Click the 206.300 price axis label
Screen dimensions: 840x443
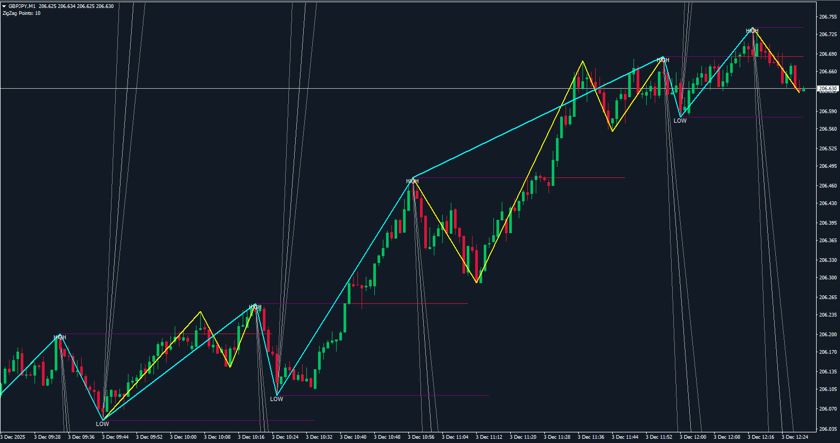[828, 278]
